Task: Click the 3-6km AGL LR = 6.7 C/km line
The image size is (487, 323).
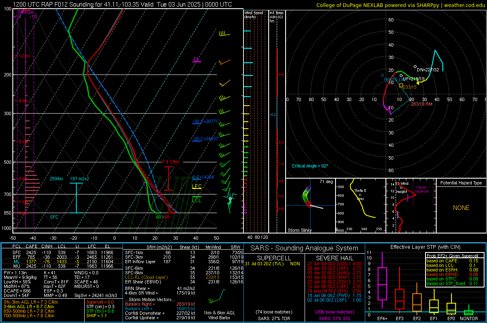Action: pyautogui.click(x=29, y=306)
